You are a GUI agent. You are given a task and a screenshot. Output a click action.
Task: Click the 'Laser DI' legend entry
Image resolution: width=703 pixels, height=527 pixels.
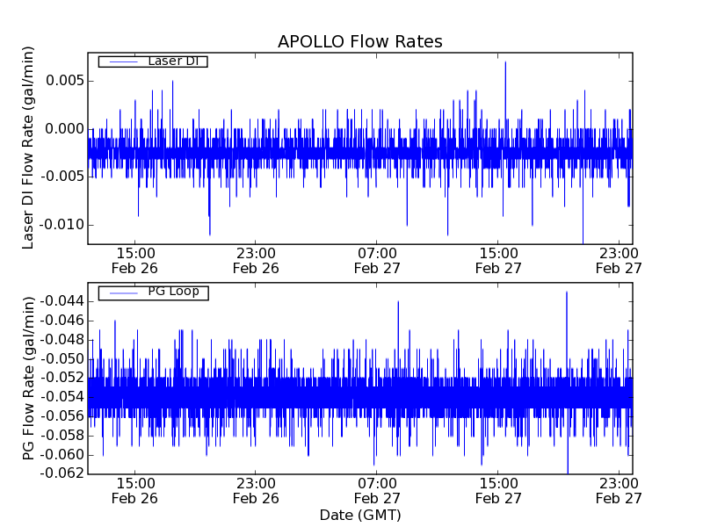pos(153,61)
